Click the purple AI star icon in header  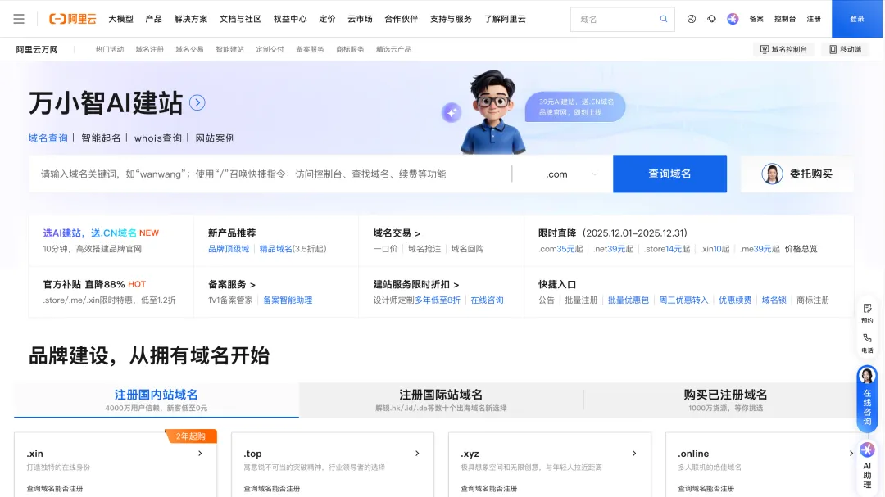pos(733,19)
